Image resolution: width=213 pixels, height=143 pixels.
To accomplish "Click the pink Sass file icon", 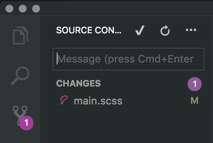I will tap(64, 100).
